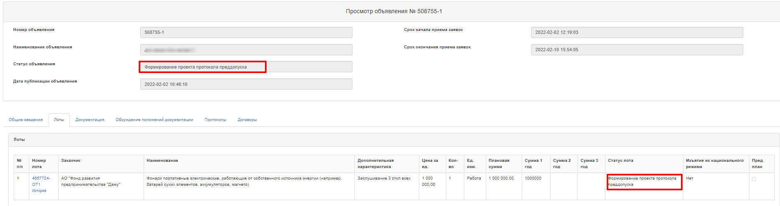Click the lot status cell text
This screenshot has width=780, height=206.
click(642, 181)
